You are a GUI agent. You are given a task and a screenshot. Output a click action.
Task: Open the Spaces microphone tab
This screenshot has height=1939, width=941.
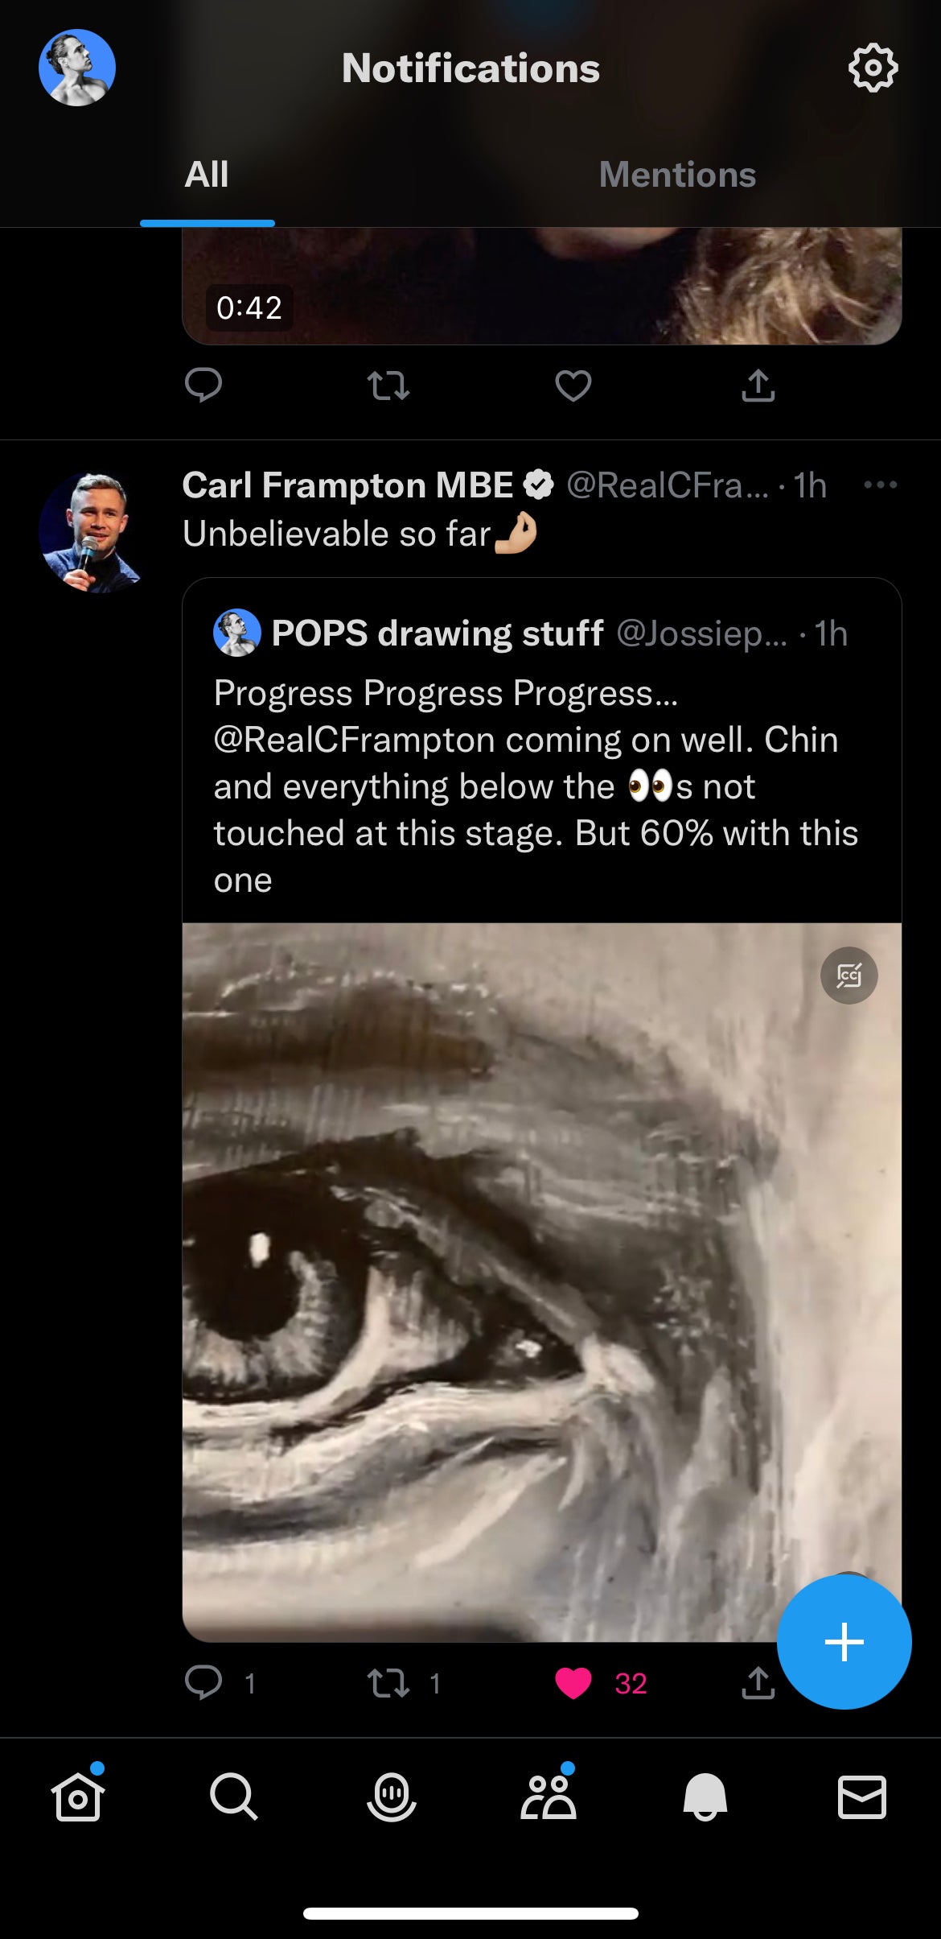(x=392, y=1797)
